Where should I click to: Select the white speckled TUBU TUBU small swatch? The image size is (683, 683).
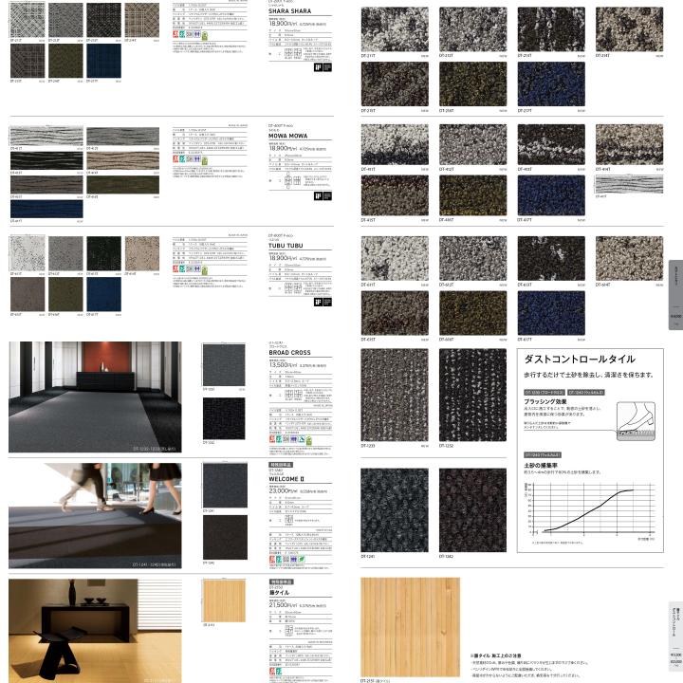[28, 253]
